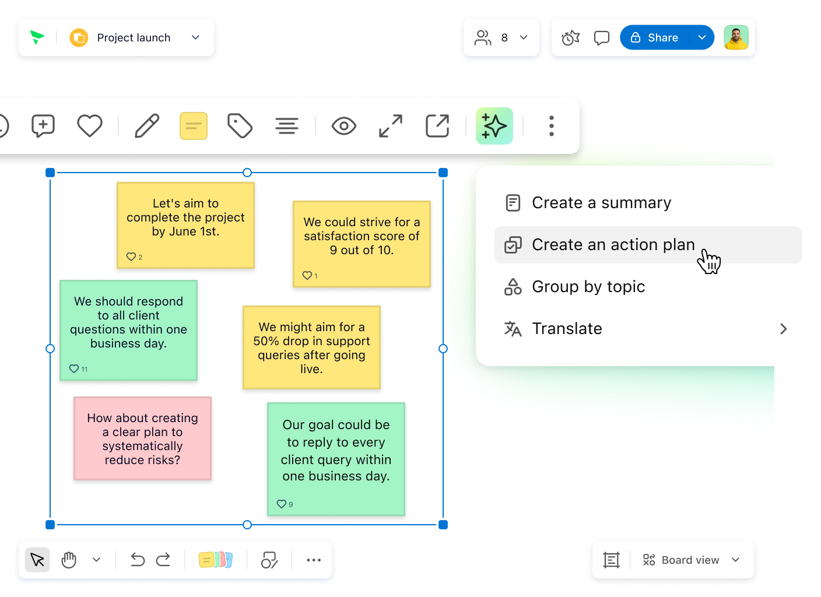Toggle the heart showing 9 likes

point(282,504)
